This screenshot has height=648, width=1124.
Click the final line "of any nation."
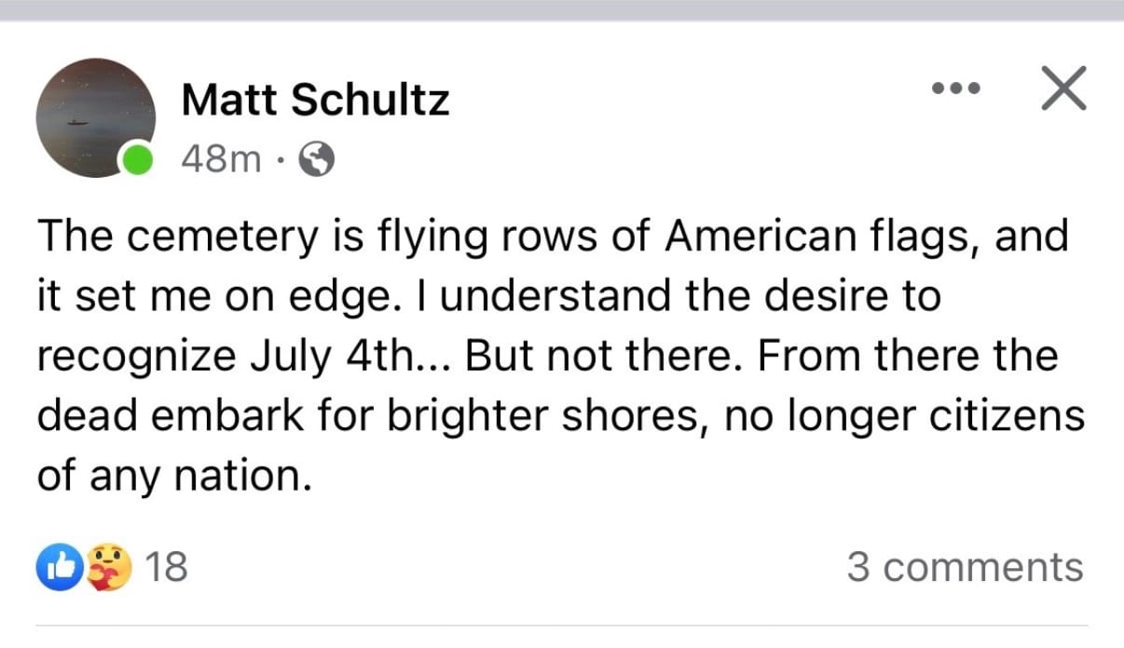(171, 477)
